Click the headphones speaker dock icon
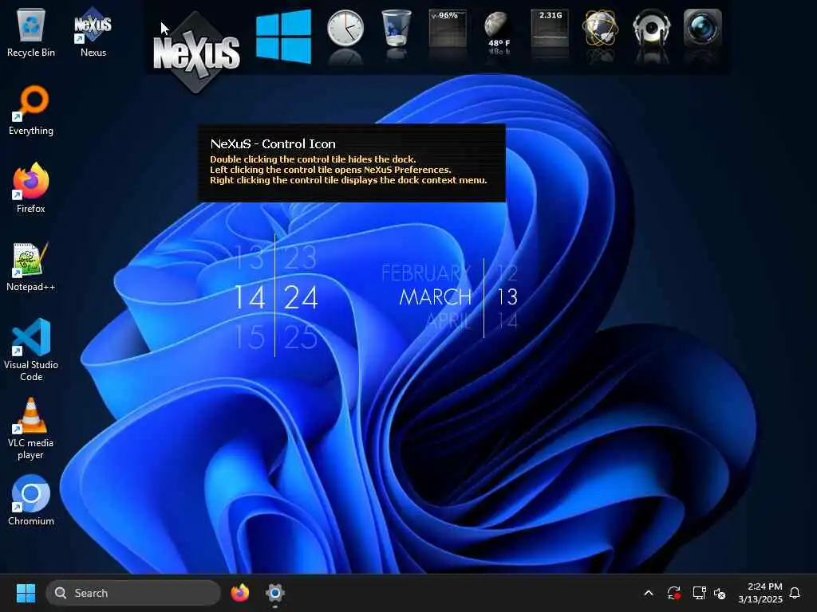Image resolution: width=817 pixels, height=612 pixels. pyautogui.click(x=651, y=29)
